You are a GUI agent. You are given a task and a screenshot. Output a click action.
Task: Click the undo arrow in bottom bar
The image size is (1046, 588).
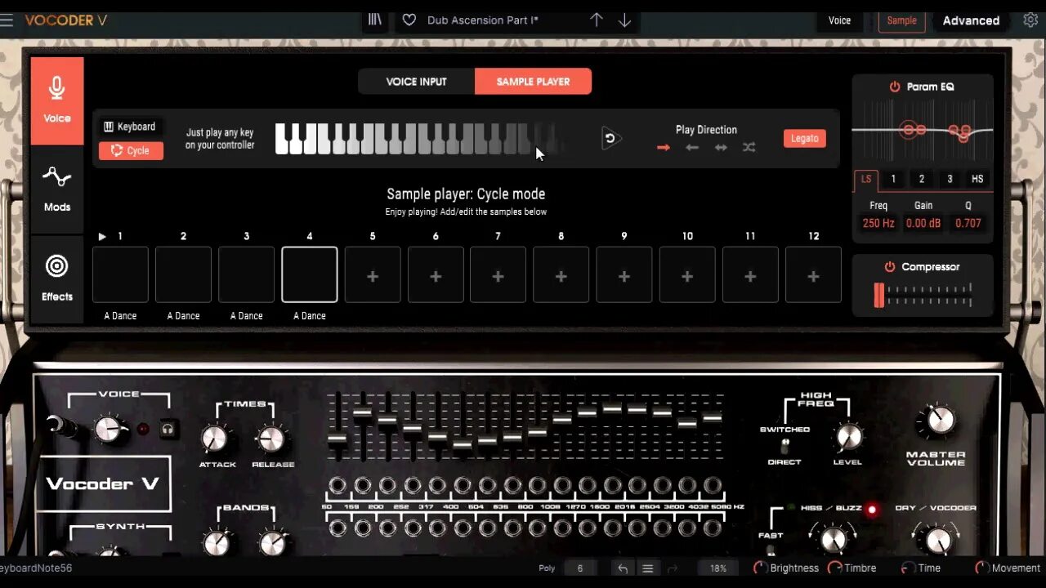click(x=623, y=568)
